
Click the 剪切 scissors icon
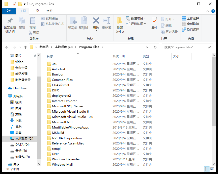click(x=30, y=33)
